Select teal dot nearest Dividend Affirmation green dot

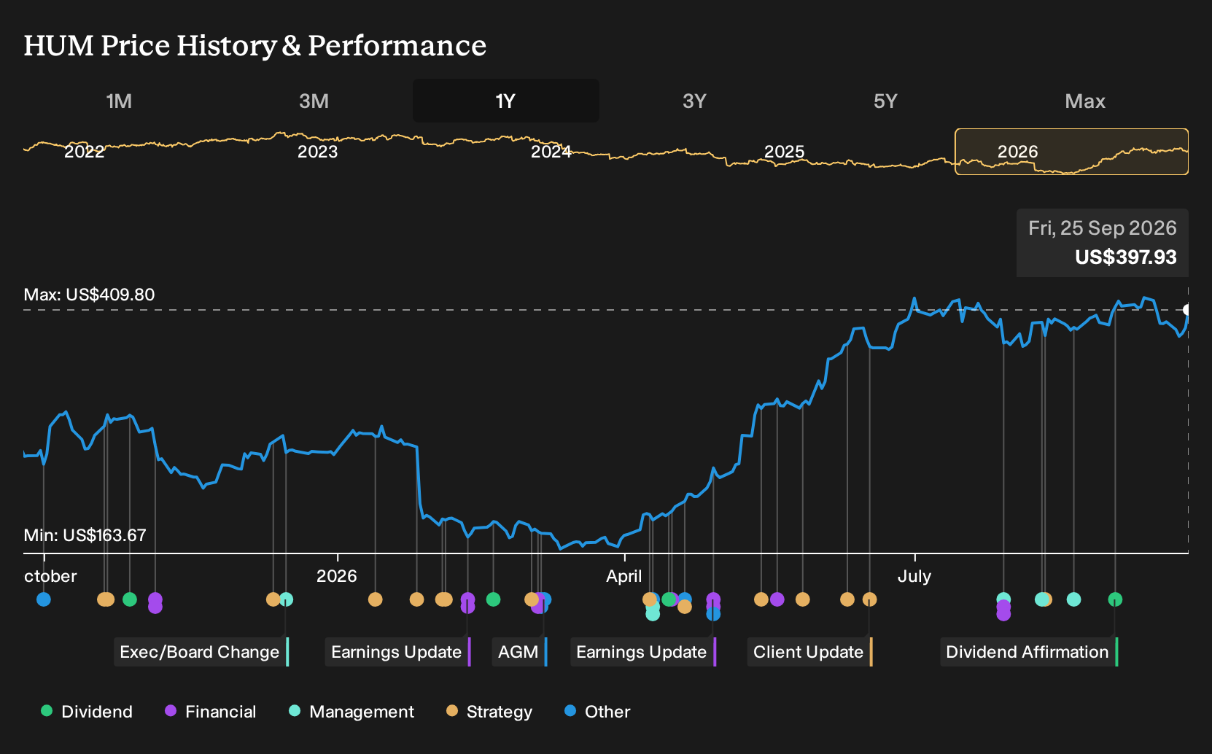pyautogui.click(x=1073, y=599)
